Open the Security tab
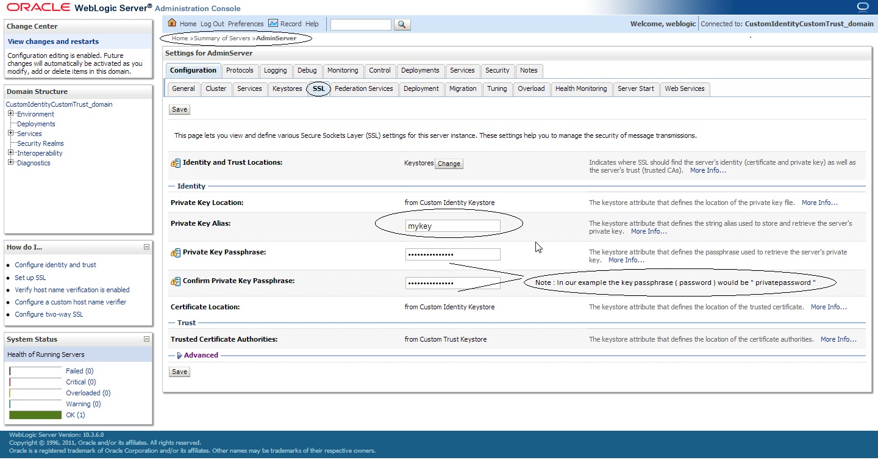The image size is (878, 471). pos(498,71)
